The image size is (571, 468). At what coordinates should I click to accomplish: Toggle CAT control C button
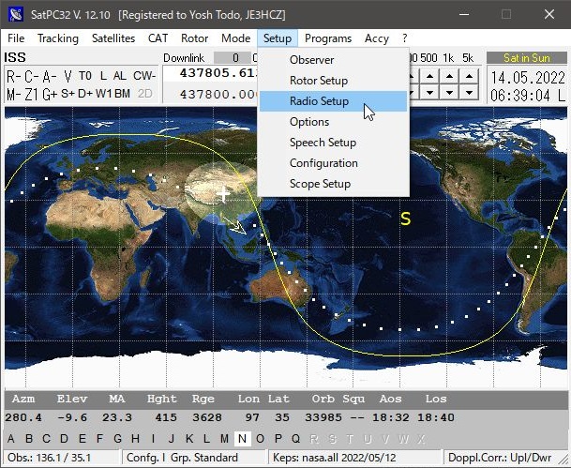tap(30, 75)
